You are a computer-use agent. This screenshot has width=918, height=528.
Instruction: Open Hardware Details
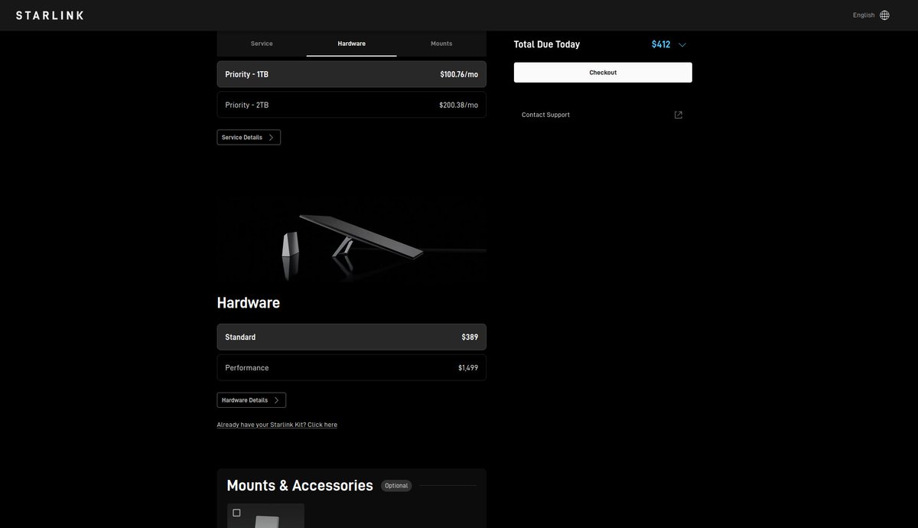point(252,400)
